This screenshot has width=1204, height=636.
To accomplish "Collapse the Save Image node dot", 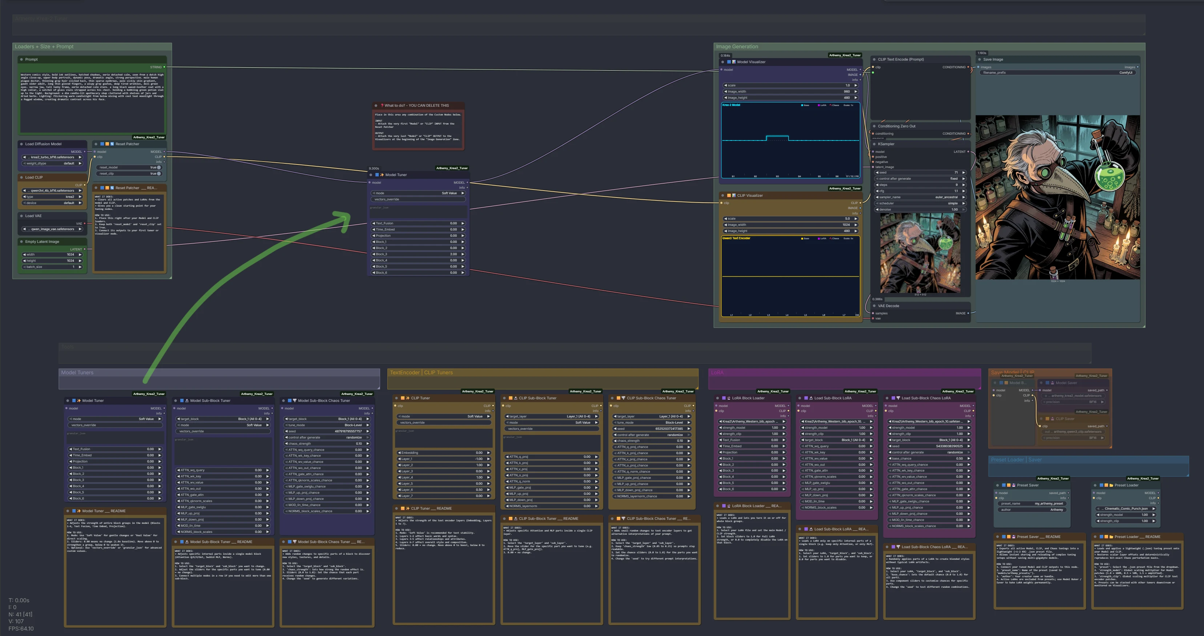I will (979, 59).
